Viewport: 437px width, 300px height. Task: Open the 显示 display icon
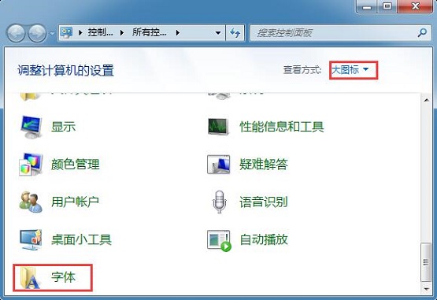[31, 127]
